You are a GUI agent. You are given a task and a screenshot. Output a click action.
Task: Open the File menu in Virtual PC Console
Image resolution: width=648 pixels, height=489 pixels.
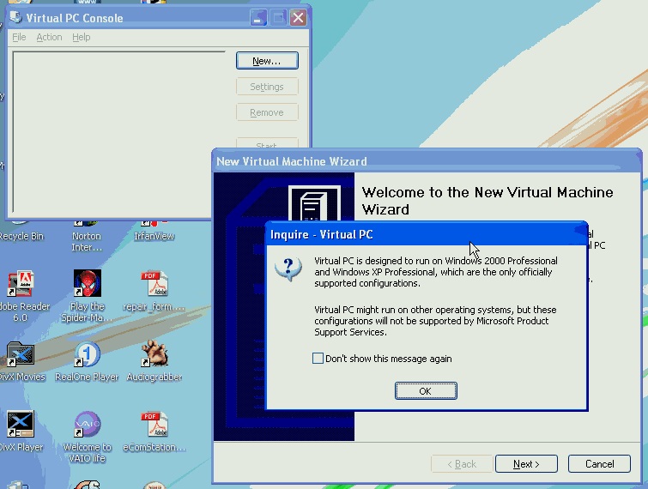[19, 37]
